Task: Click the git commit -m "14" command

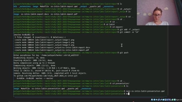Action: [x=129, y=32]
